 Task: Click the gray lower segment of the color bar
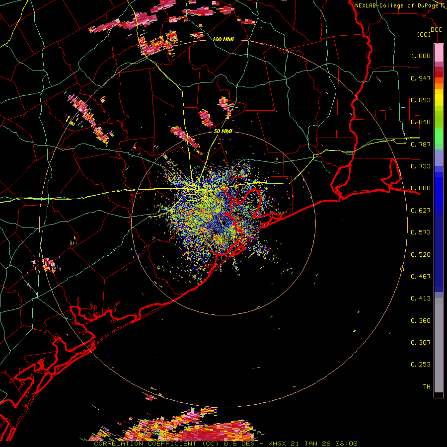tap(439, 345)
